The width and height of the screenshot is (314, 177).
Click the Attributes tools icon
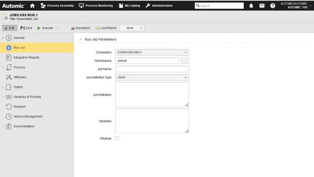coord(9,77)
